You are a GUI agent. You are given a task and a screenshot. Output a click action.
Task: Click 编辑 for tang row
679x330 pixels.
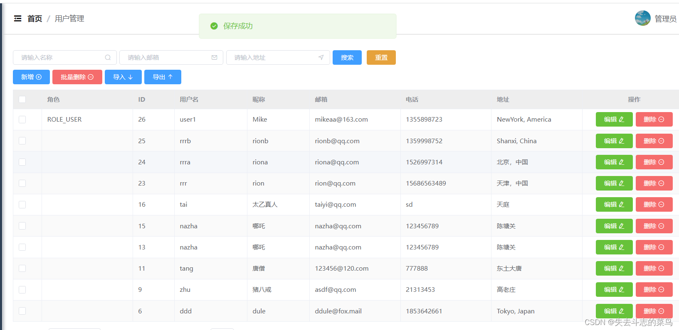(x=614, y=269)
